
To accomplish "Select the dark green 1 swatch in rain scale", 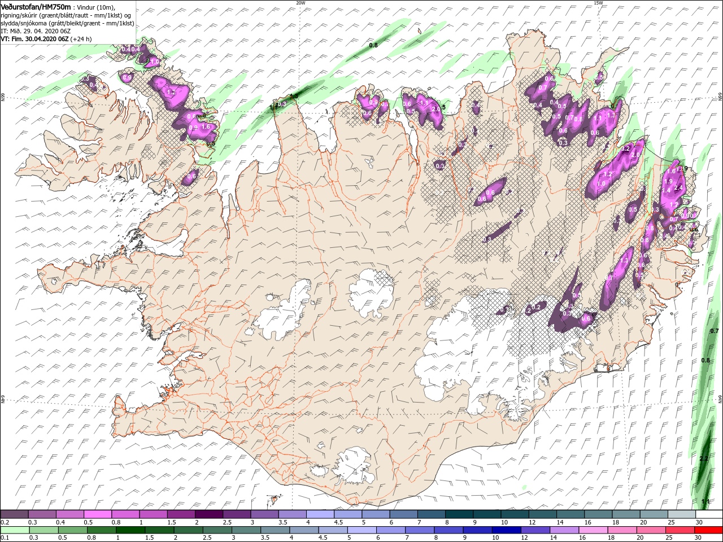I will point(130,530).
